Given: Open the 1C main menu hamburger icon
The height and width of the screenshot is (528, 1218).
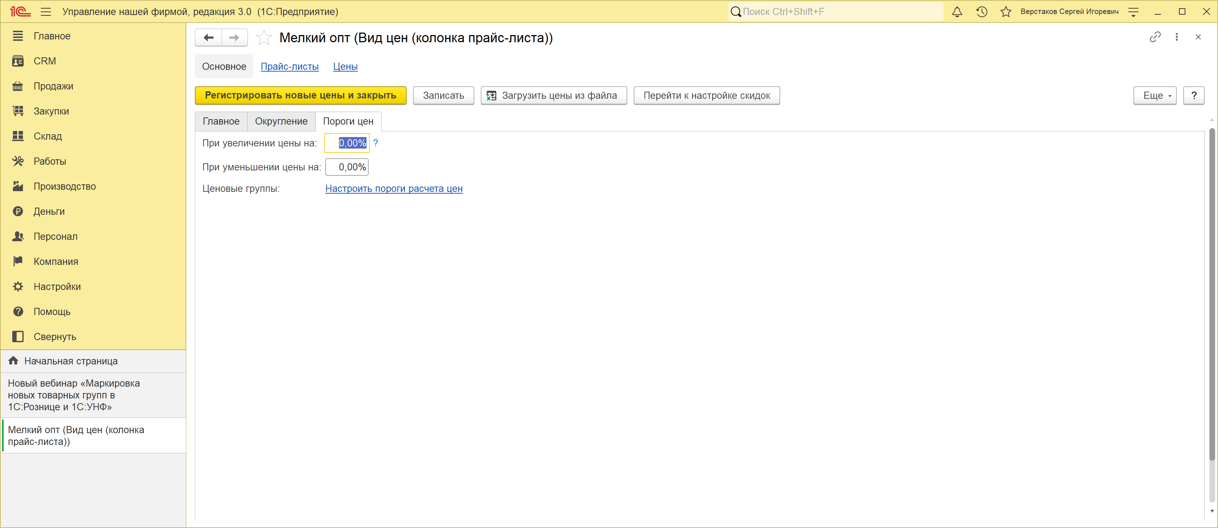Looking at the screenshot, I should tap(46, 12).
